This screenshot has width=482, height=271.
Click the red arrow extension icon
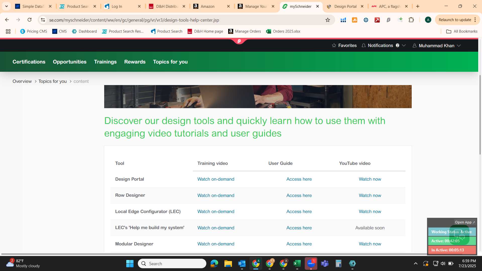click(x=377, y=20)
